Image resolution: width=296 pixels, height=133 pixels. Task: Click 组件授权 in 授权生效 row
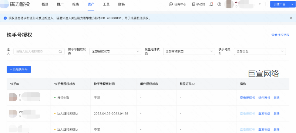[264, 98]
